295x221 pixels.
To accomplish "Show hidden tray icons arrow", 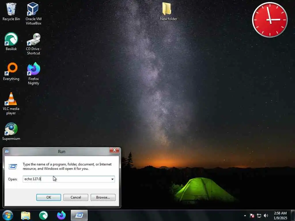I will point(245,216).
